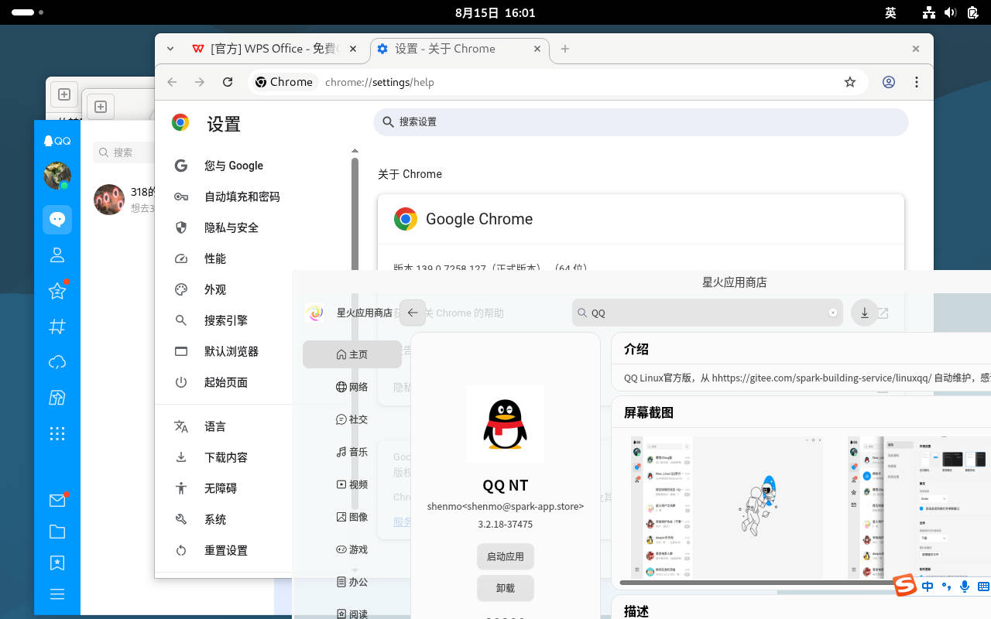
Task: Click Sogou input method S logo
Action: click(905, 586)
